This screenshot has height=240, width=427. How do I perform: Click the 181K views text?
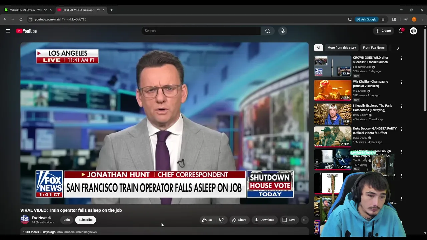tap(31, 232)
